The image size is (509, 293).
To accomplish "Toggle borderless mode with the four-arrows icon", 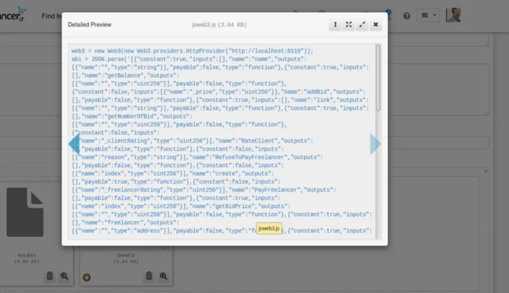I will (x=349, y=25).
